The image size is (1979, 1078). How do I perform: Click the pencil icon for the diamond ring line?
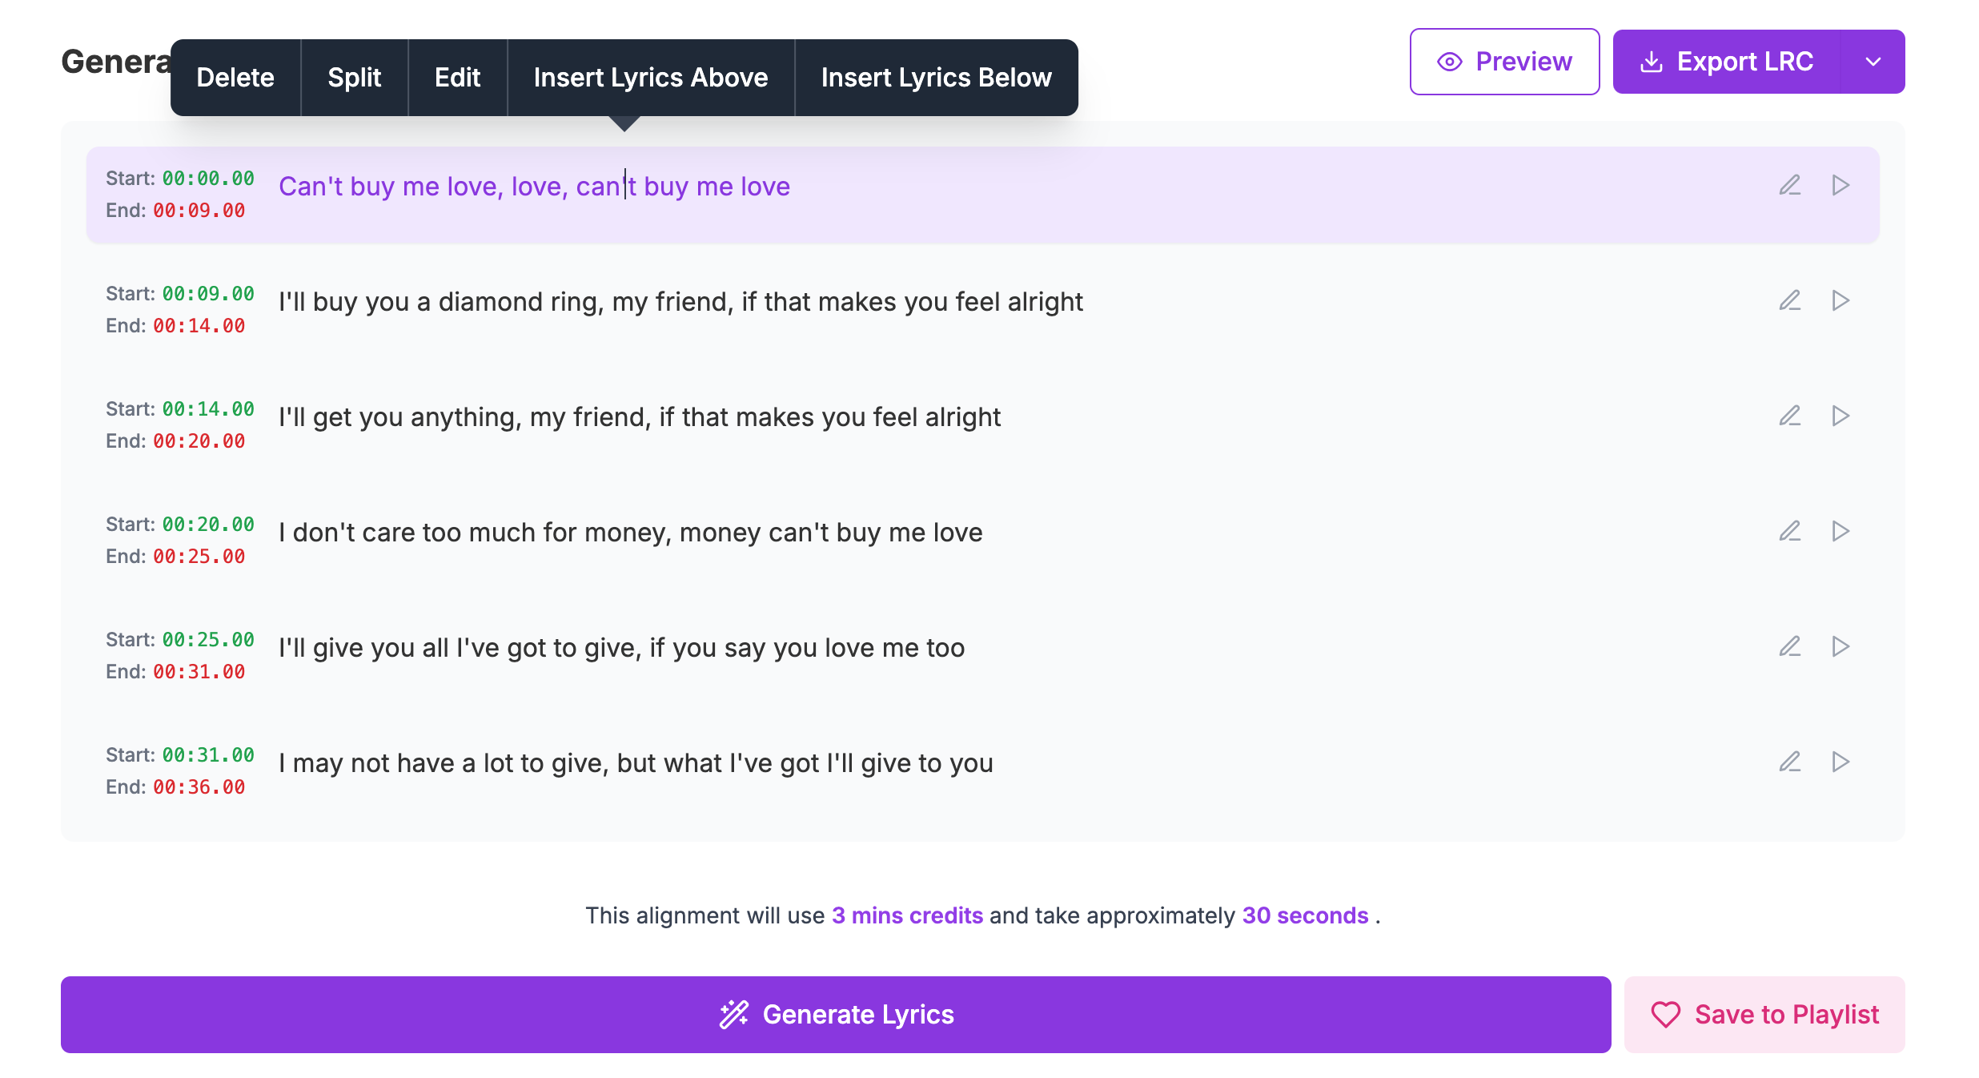click(x=1790, y=301)
